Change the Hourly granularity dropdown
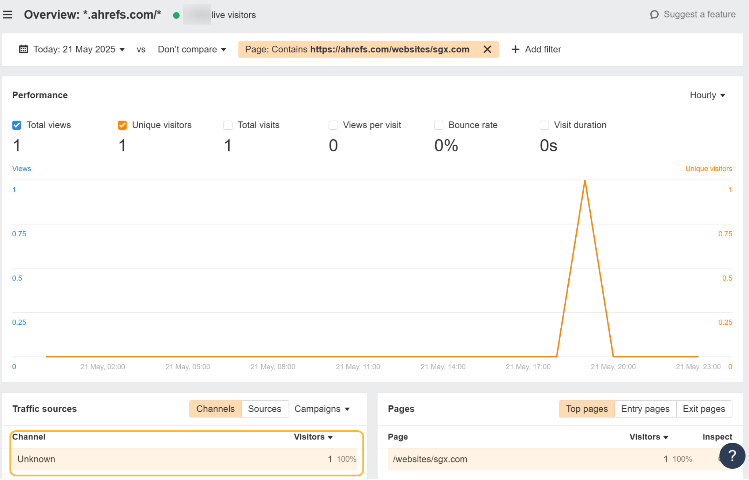Viewport: 749px width, 480px height. pos(706,95)
